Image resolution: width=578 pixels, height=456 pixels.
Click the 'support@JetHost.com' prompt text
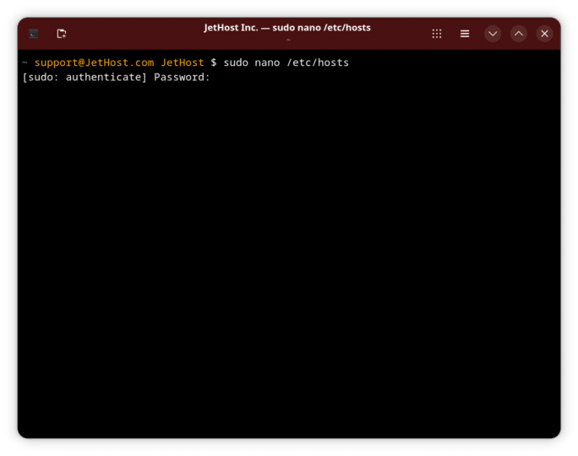click(x=94, y=62)
